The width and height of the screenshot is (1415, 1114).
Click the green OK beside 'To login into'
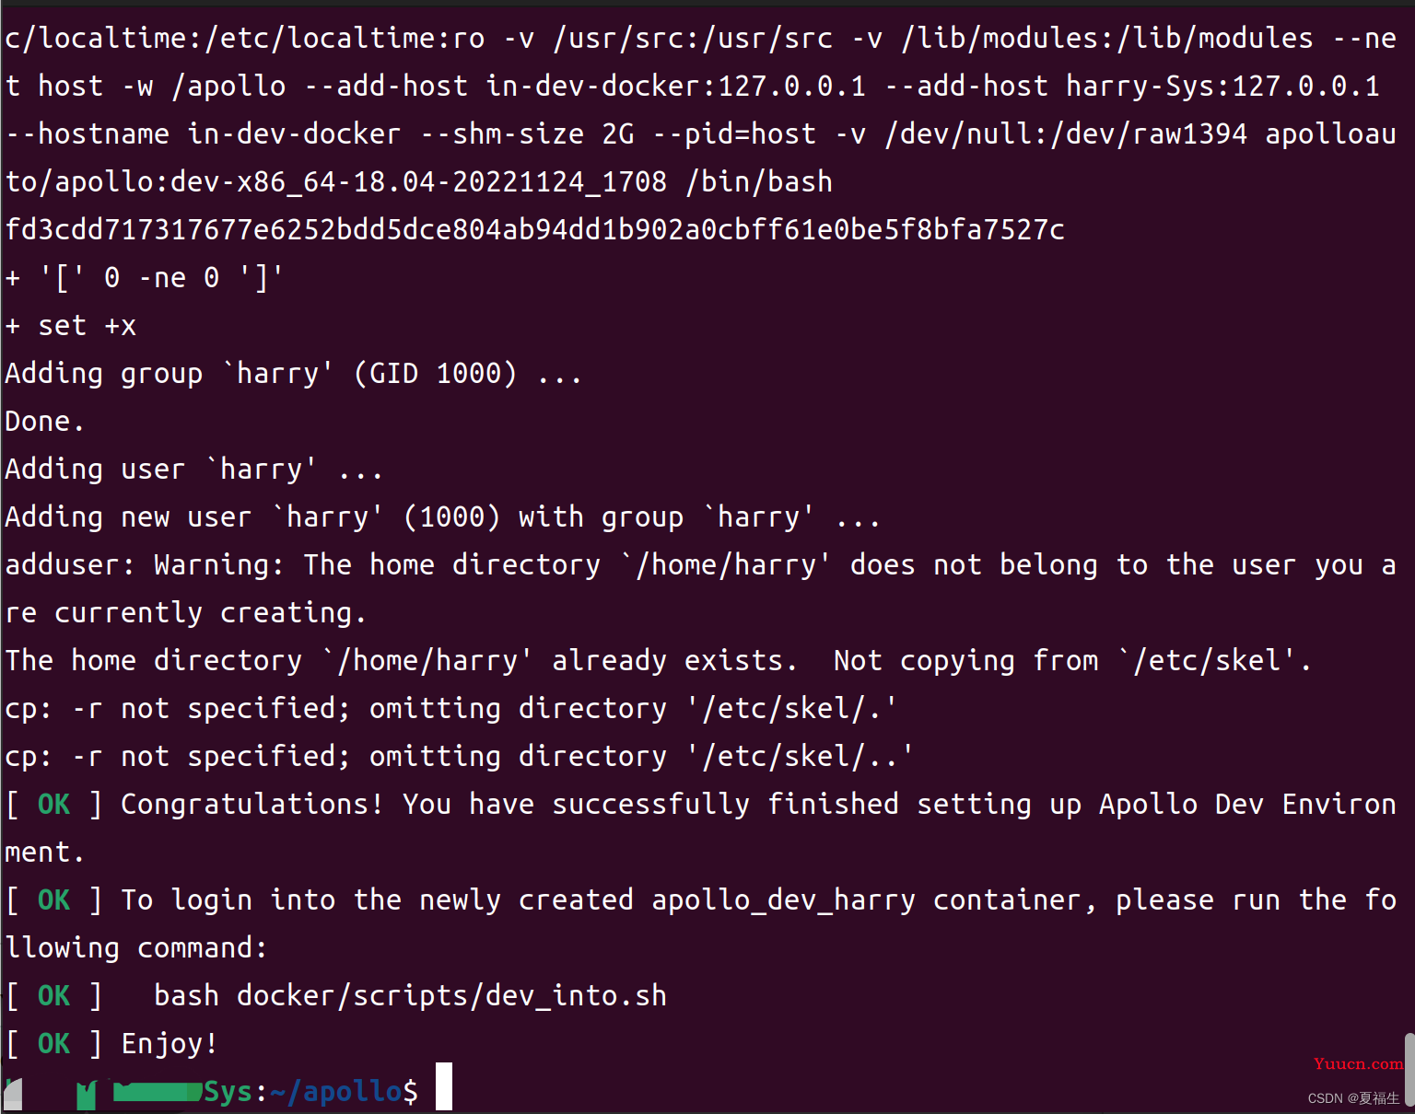point(53,899)
